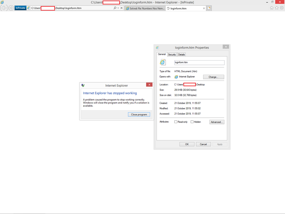Image resolution: width=285 pixels, height=214 pixels.
Task: Switch to the Details tab
Action: [x=181, y=55]
